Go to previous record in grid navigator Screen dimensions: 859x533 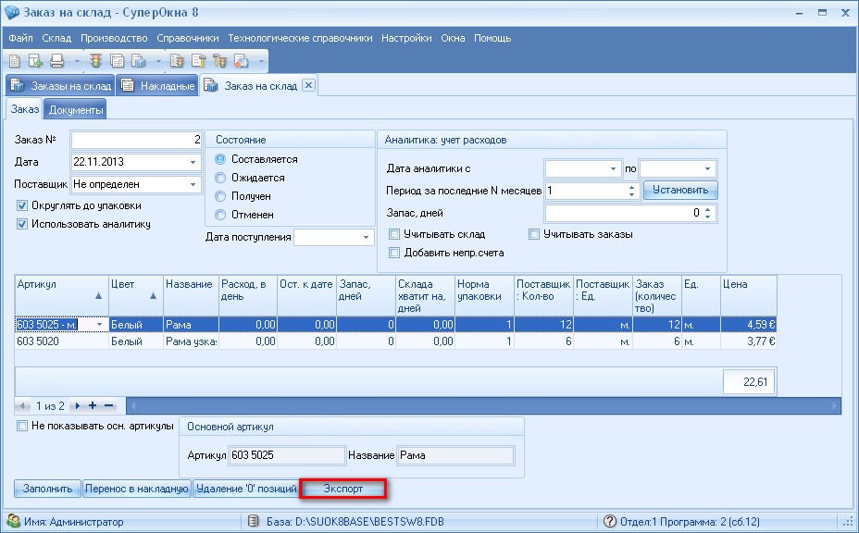click(x=23, y=406)
